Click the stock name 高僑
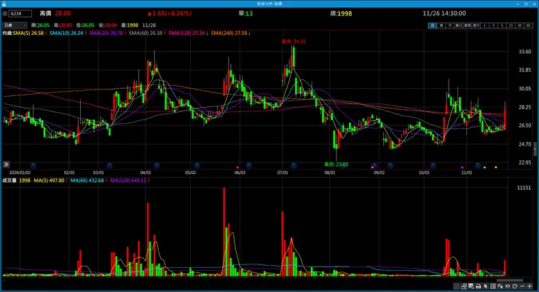539x292 pixels. (x=45, y=13)
